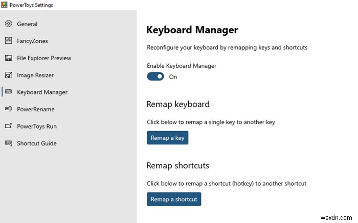Select the File Explorer Preview label
Image resolution: width=358 pixels, height=223 pixels.
[x=44, y=58]
